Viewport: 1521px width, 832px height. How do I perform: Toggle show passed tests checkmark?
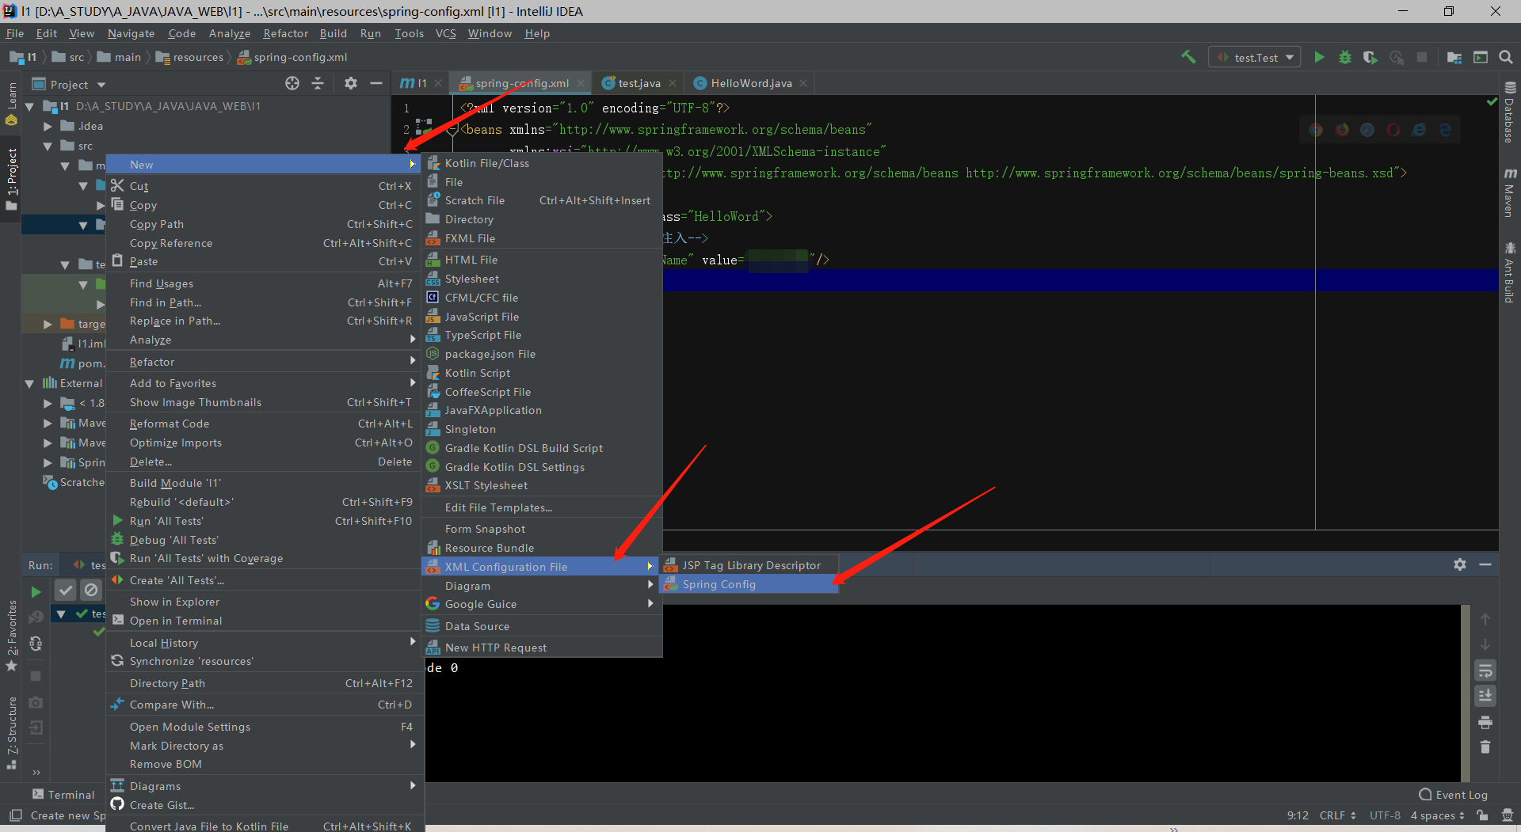click(x=66, y=590)
